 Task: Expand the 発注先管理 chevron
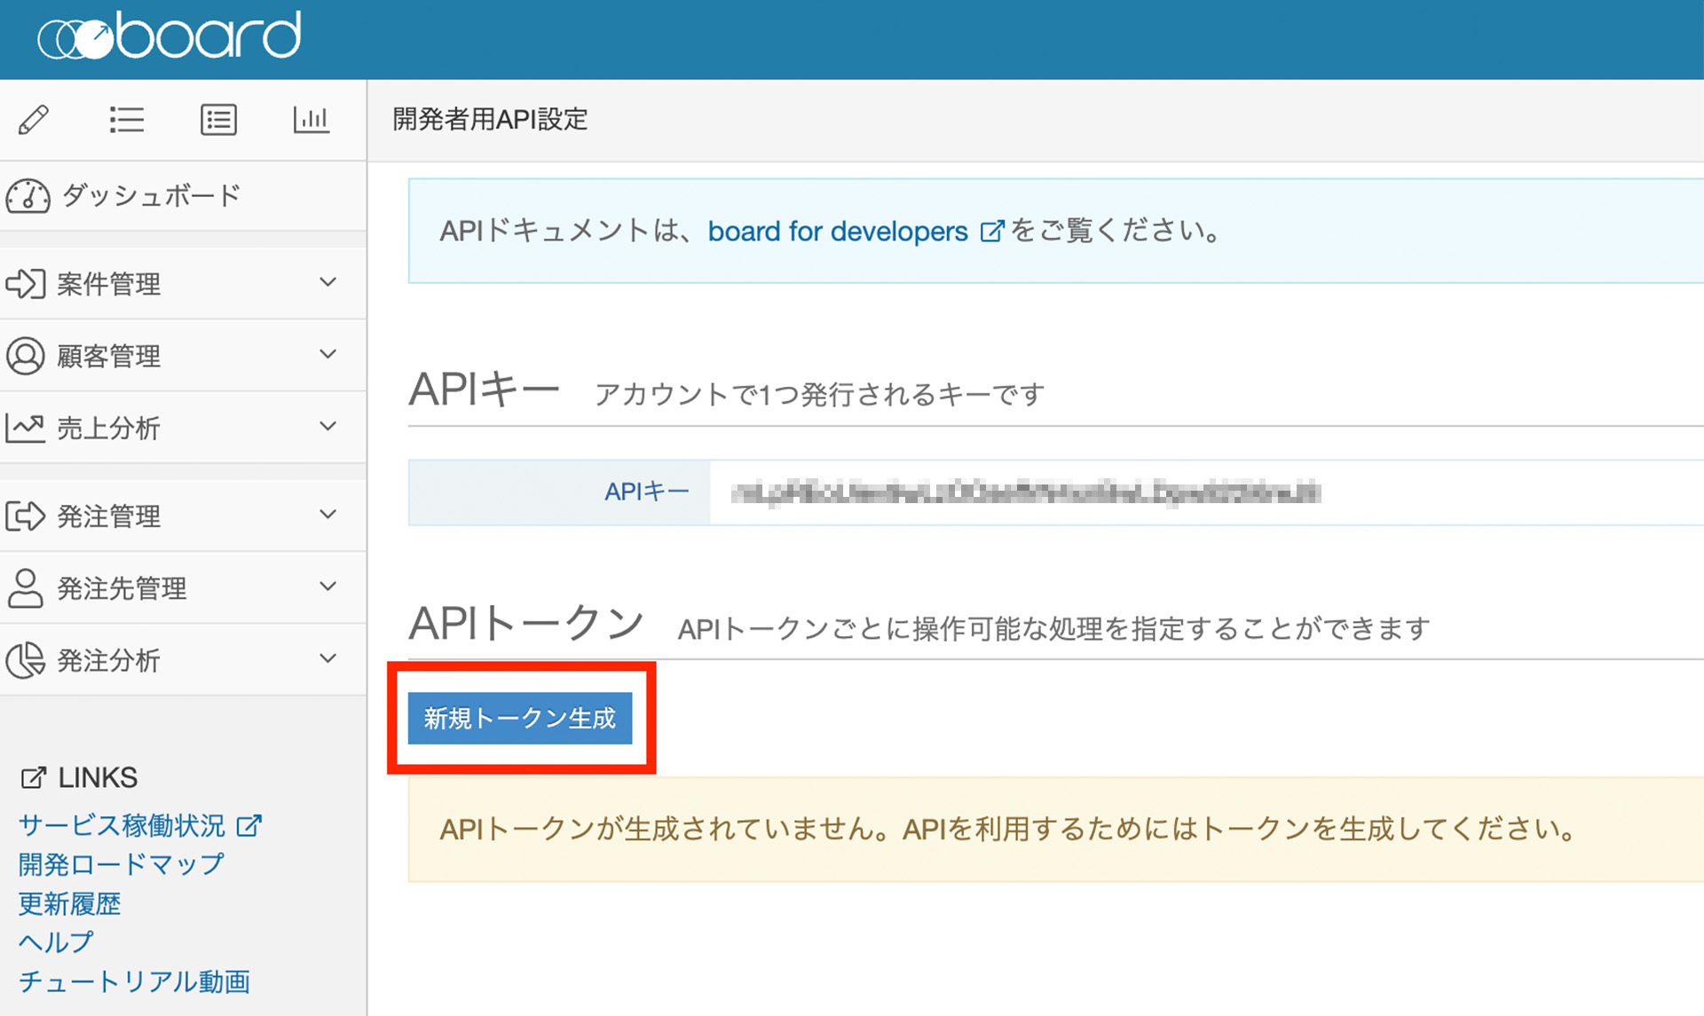point(328,587)
